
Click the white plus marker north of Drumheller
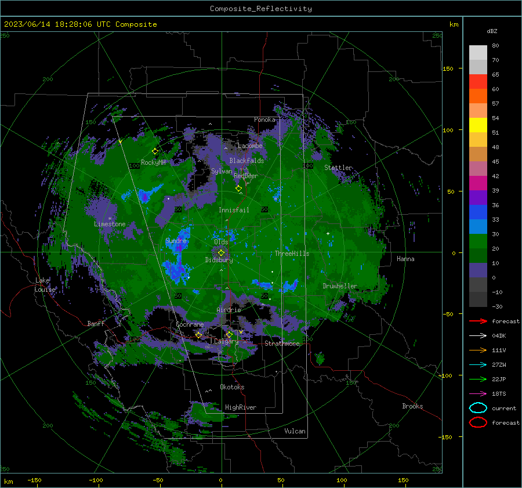click(x=328, y=233)
